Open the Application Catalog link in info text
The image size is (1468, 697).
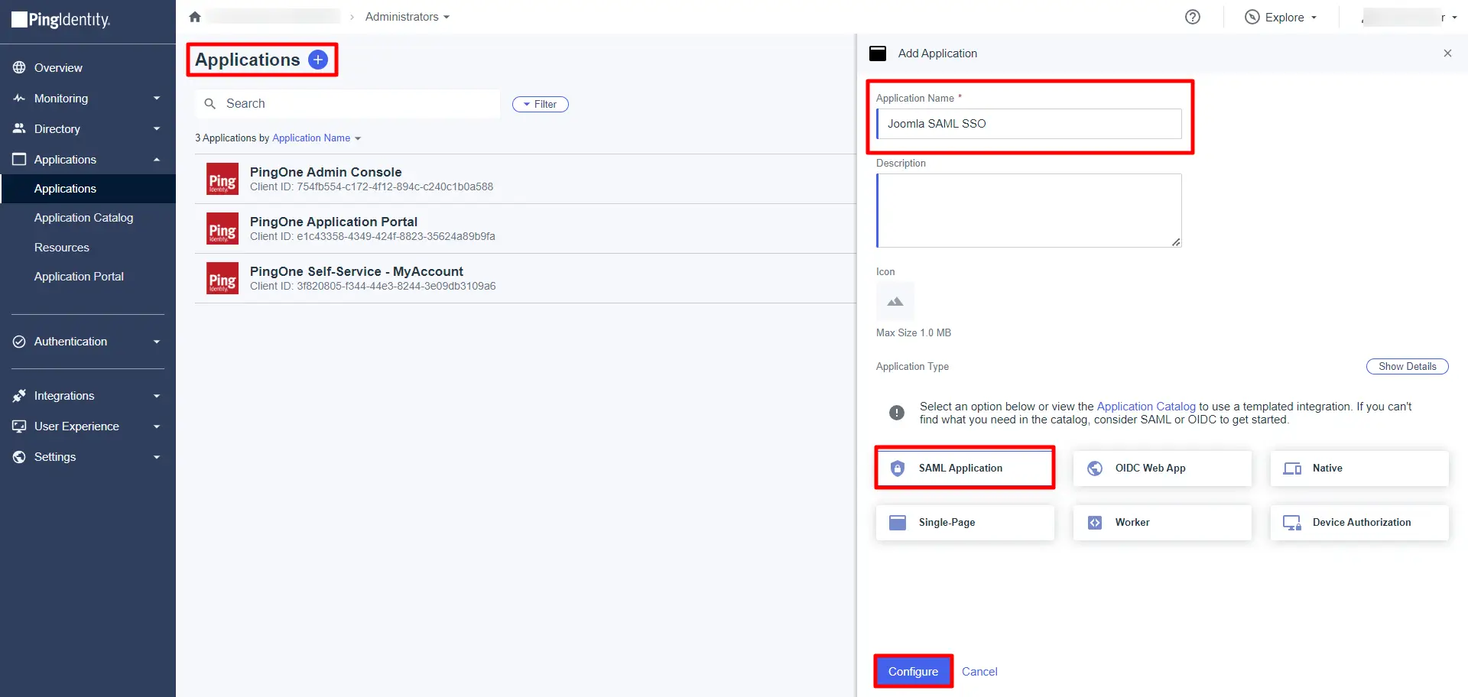click(1146, 407)
